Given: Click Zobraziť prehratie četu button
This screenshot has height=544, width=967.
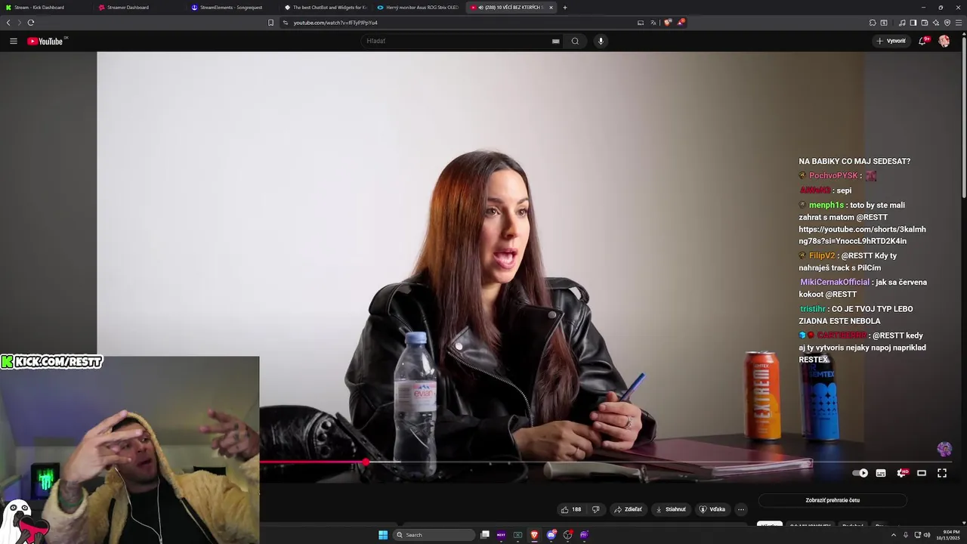Looking at the screenshot, I should coord(833,500).
